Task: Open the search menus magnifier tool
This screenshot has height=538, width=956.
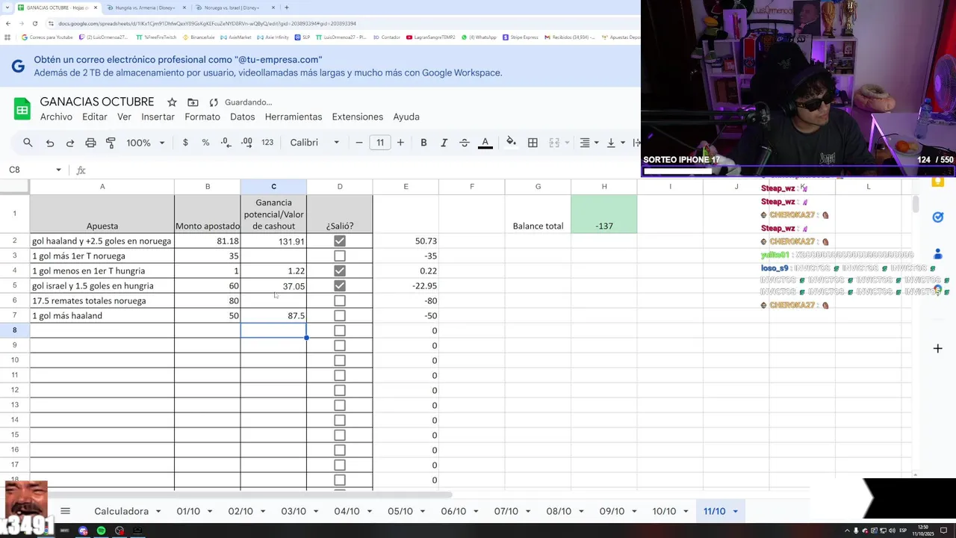Action: pos(28,143)
